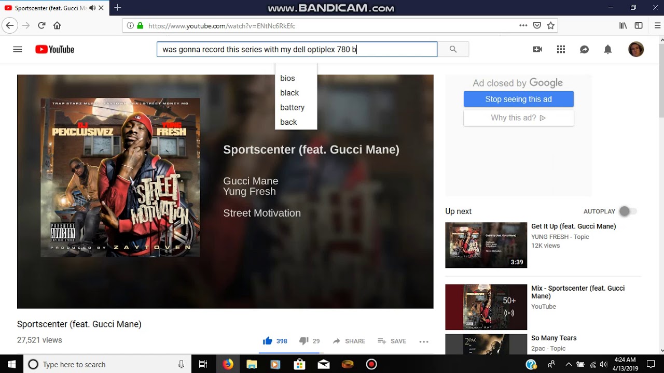View site security lock information
The width and height of the screenshot is (664, 373).
pos(140,25)
